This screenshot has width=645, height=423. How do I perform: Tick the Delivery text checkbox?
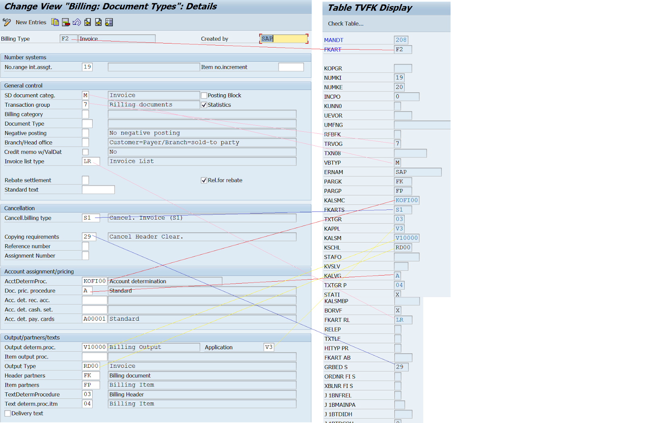[8, 413]
